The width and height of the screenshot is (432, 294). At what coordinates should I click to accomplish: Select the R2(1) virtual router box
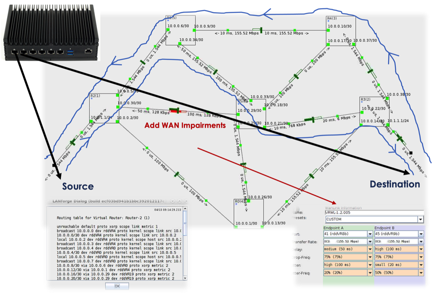104,108
